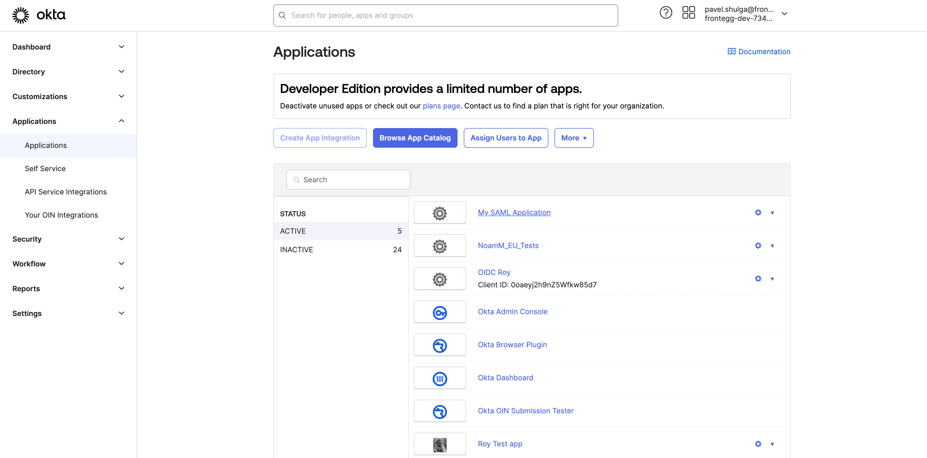Select API Service Integrations in sidebar

(x=68, y=192)
